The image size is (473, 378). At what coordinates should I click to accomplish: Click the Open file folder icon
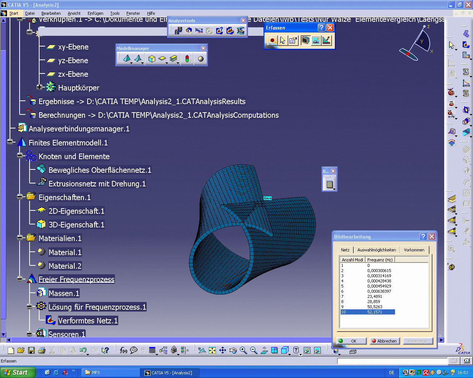(21, 350)
